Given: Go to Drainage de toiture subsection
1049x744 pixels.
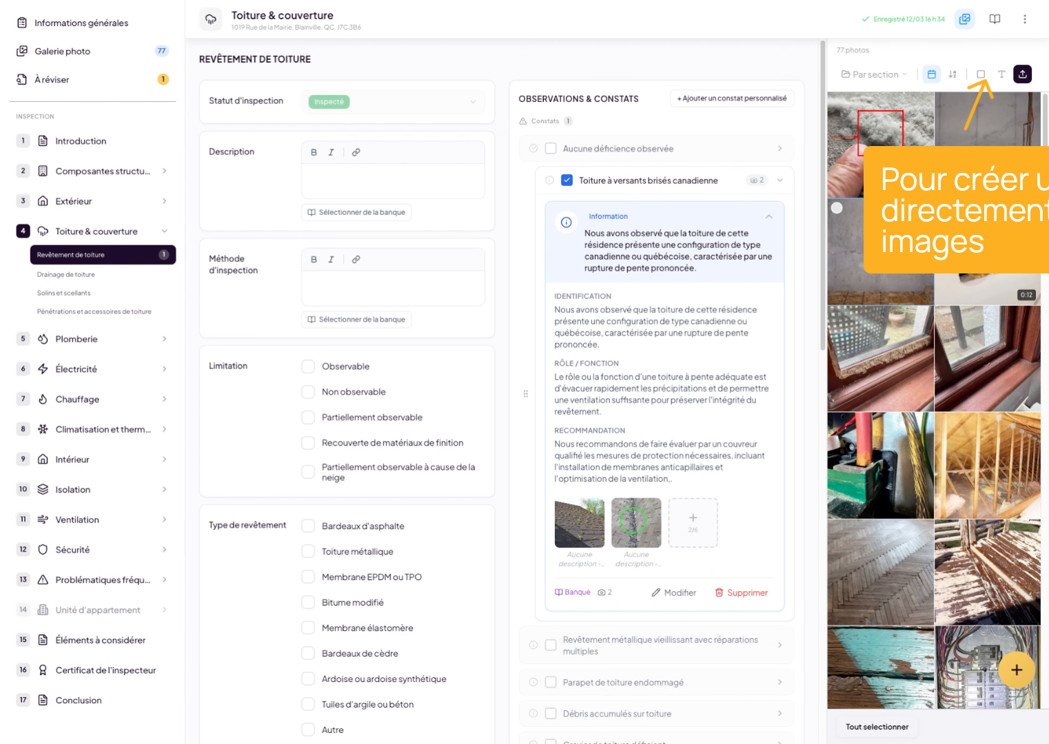Looking at the screenshot, I should pos(66,275).
